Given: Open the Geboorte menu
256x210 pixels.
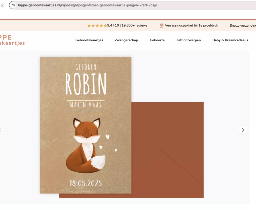Looking at the screenshot, I should tap(157, 40).
